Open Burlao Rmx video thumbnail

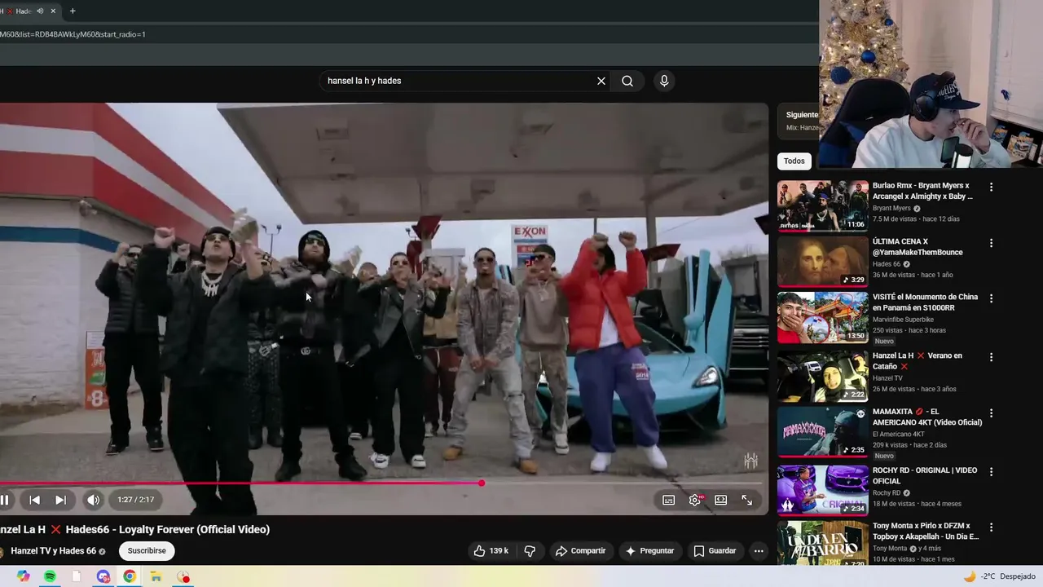(x=822, y=206)
